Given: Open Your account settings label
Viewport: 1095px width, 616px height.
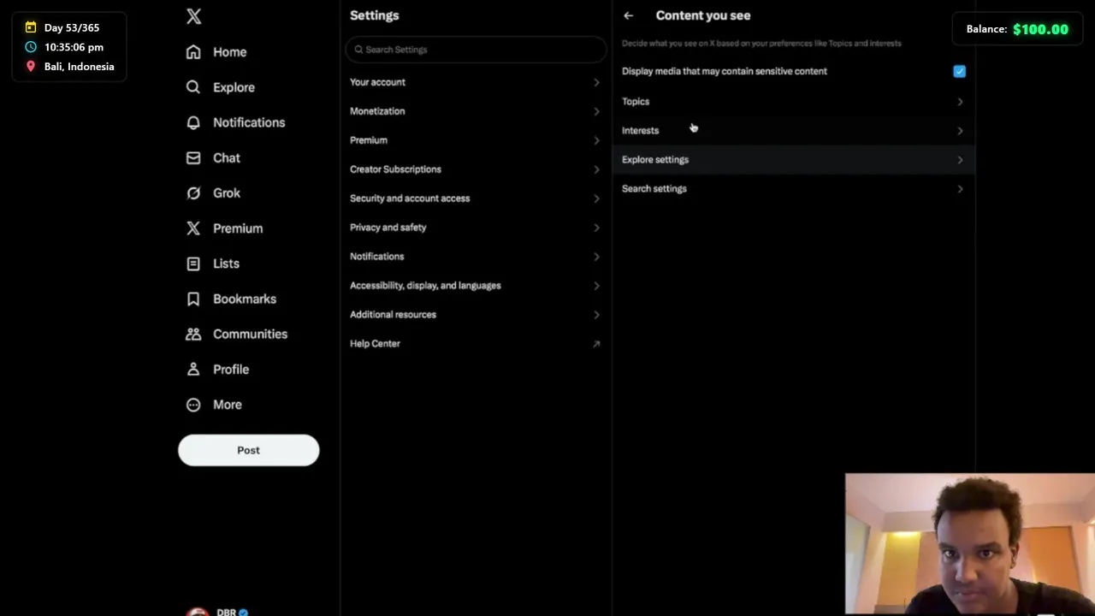Looking at the screenshot, I should tap(377, 82).
